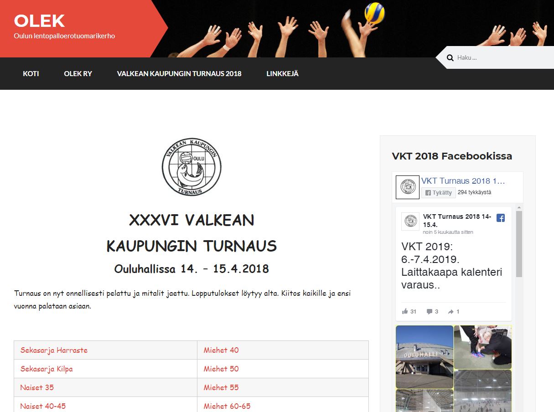This screenshot has height=412, width=554.
Task: Click the 'VKT 2018 Facebookissa' widget heading
Action: tap(452, 156)
